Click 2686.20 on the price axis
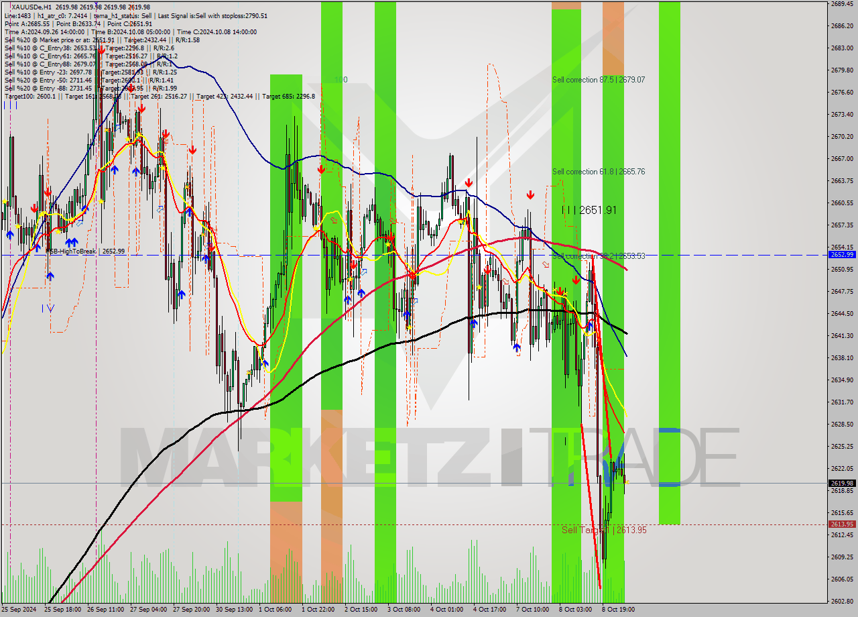858x617 pixels. click(842, 26)
